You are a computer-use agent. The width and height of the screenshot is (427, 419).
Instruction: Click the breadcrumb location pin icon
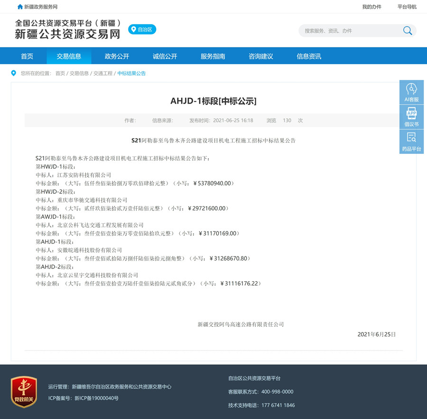click(13, 73)
